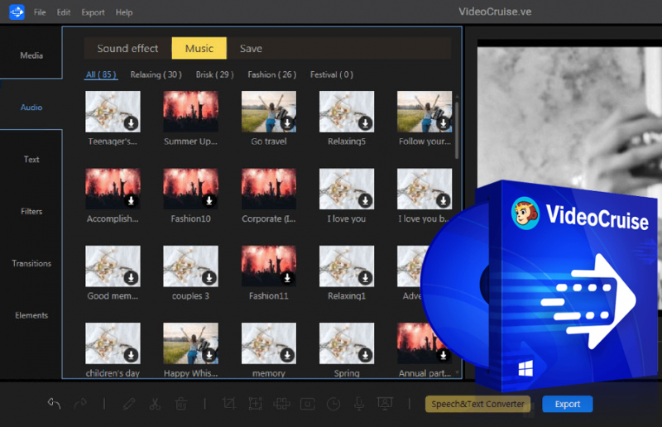Click the Undo arrow in toolbar
Viewport: 662px width, 427px height.
click(54, 404)
